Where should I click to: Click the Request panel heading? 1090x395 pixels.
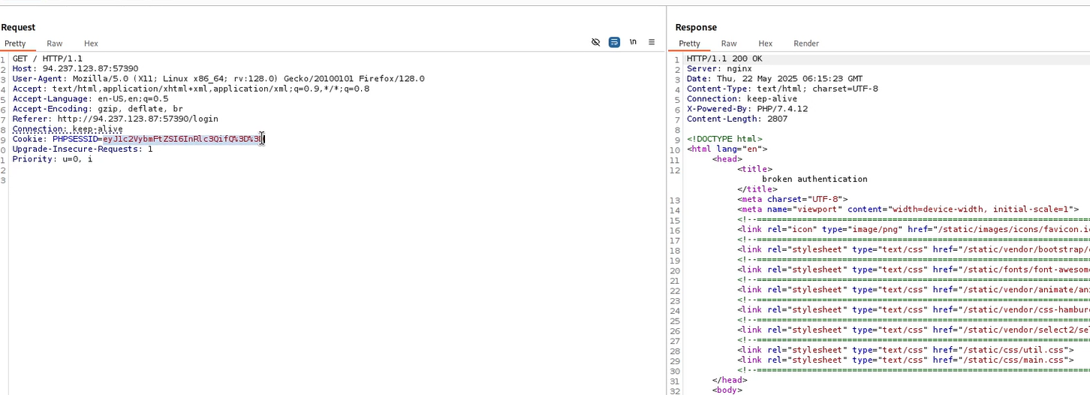click(18, 27)
